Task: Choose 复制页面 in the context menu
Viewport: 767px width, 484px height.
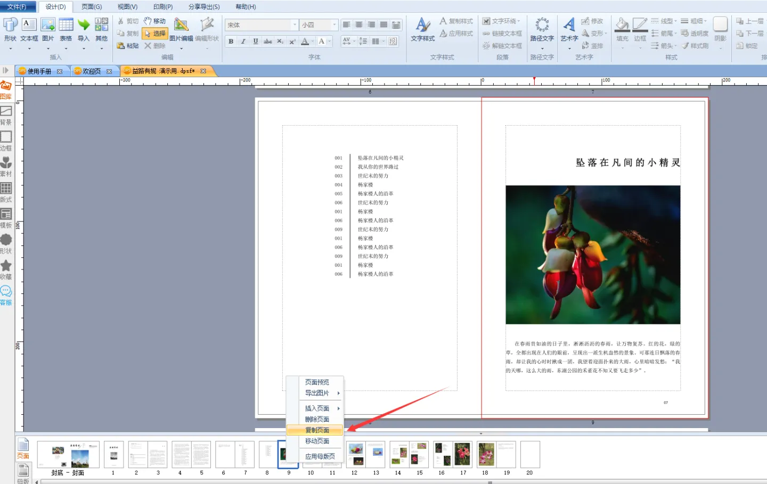Action: coord(315,430)
